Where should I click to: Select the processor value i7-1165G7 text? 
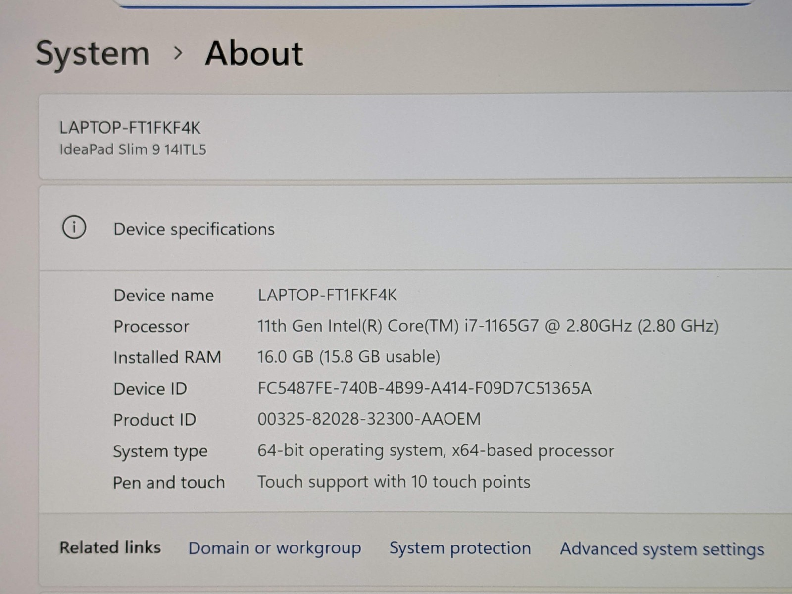[488, 326]
